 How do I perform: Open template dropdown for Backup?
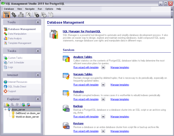(x=103, y=116)
